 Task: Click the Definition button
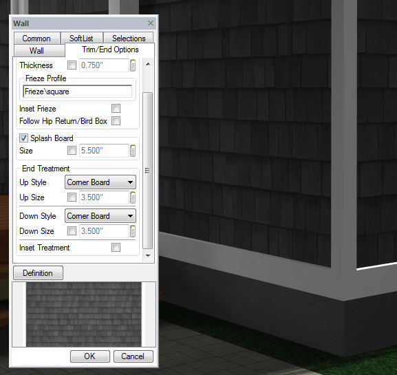click(x=38, y=273)
